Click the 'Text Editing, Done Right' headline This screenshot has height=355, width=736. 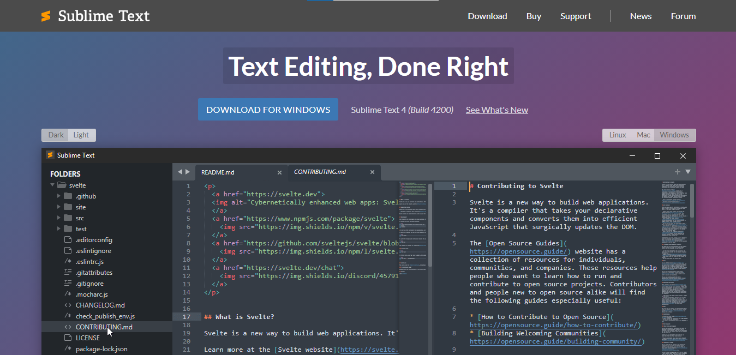pos(368,66)
